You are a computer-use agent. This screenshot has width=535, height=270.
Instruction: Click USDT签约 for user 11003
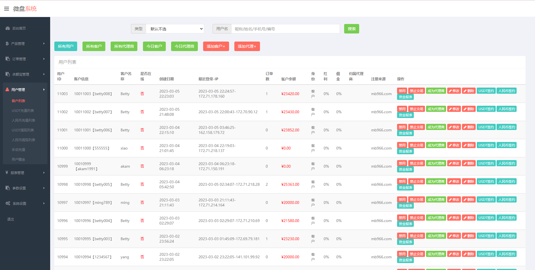tap(486, 90)
